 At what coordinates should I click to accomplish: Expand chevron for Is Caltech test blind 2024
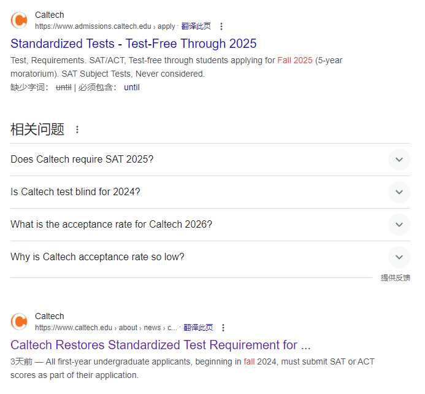click(399, 192)
